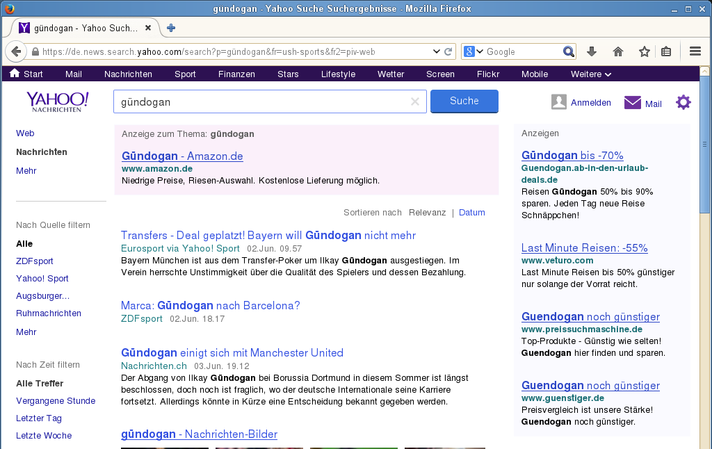Open the Lifestyle section
This screenshot has width=712, height=449.
(339, 74)
